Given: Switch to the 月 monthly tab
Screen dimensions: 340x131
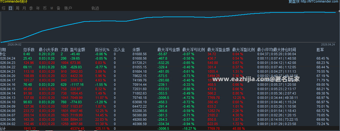Looking at the screenshot, I should point(24,8).
